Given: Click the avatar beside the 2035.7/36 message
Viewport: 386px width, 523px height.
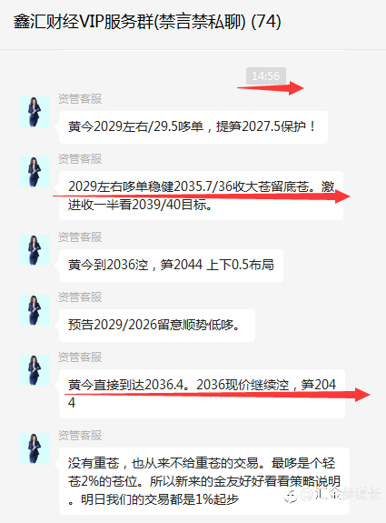Looking at the screenshot, I should [x=35, y=172].
